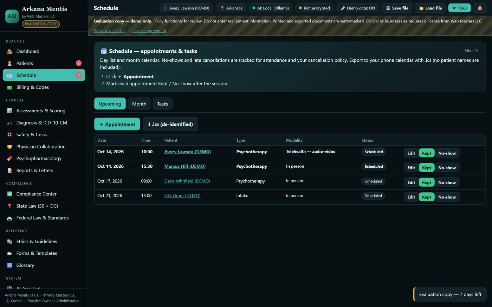Hide the Schedule help panel
The image size is (492, 307).
[x=472, y=51]
